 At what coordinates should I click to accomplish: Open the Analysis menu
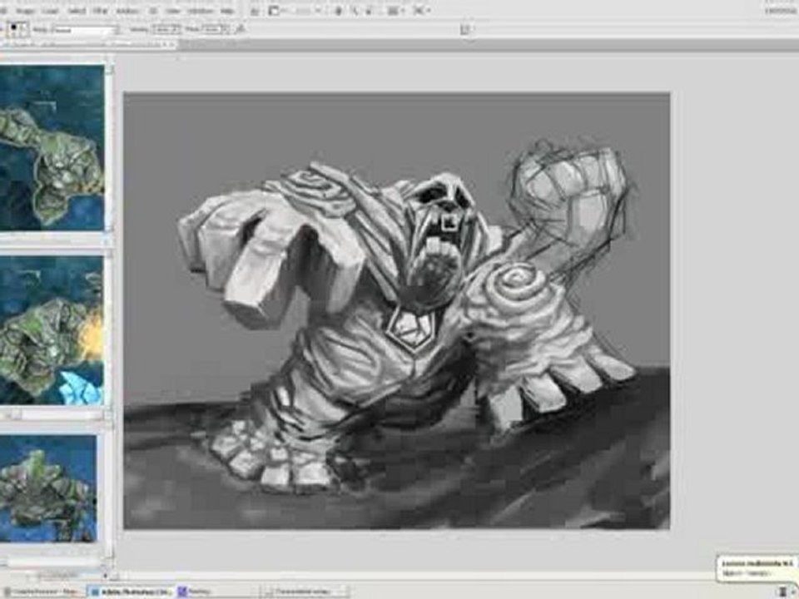point(128,11)
